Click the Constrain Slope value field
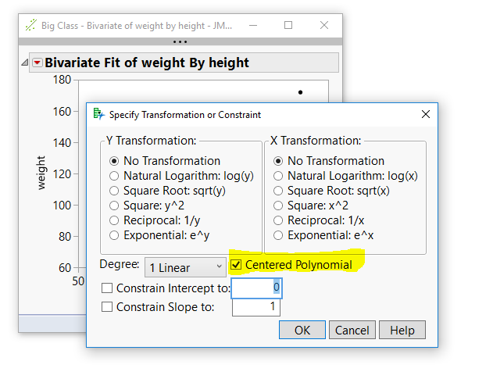493x379 pixels. click(256, 307)
